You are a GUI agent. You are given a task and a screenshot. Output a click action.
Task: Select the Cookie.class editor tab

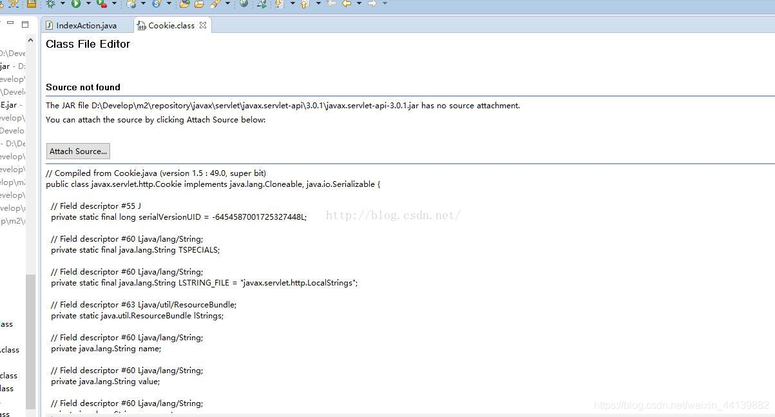172,25
